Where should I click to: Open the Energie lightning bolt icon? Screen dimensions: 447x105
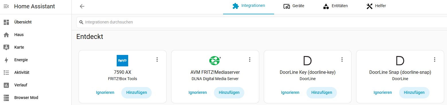point(6,60)
